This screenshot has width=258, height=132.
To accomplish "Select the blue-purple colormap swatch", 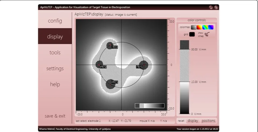I will pyautogui.click(x=211, y=27).
